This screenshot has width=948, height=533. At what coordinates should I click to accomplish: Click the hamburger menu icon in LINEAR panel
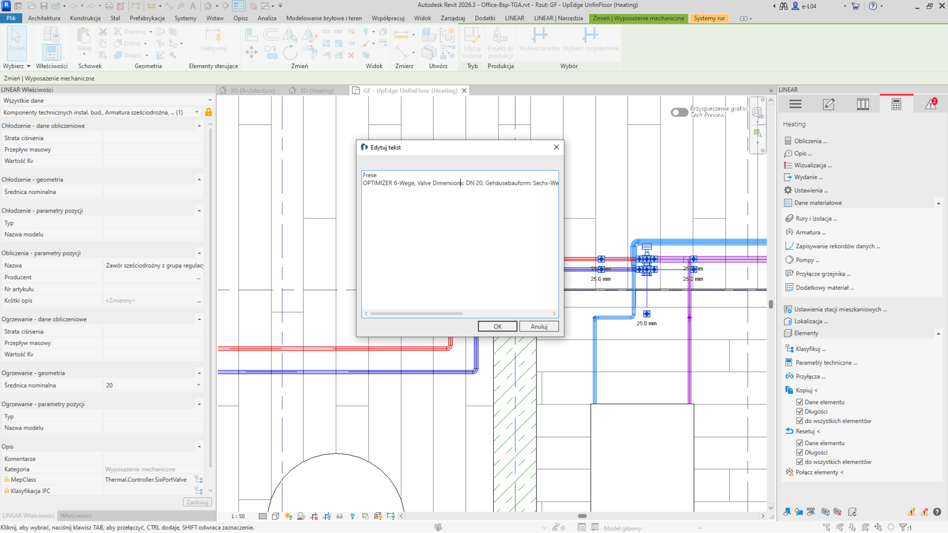point(795,104)
